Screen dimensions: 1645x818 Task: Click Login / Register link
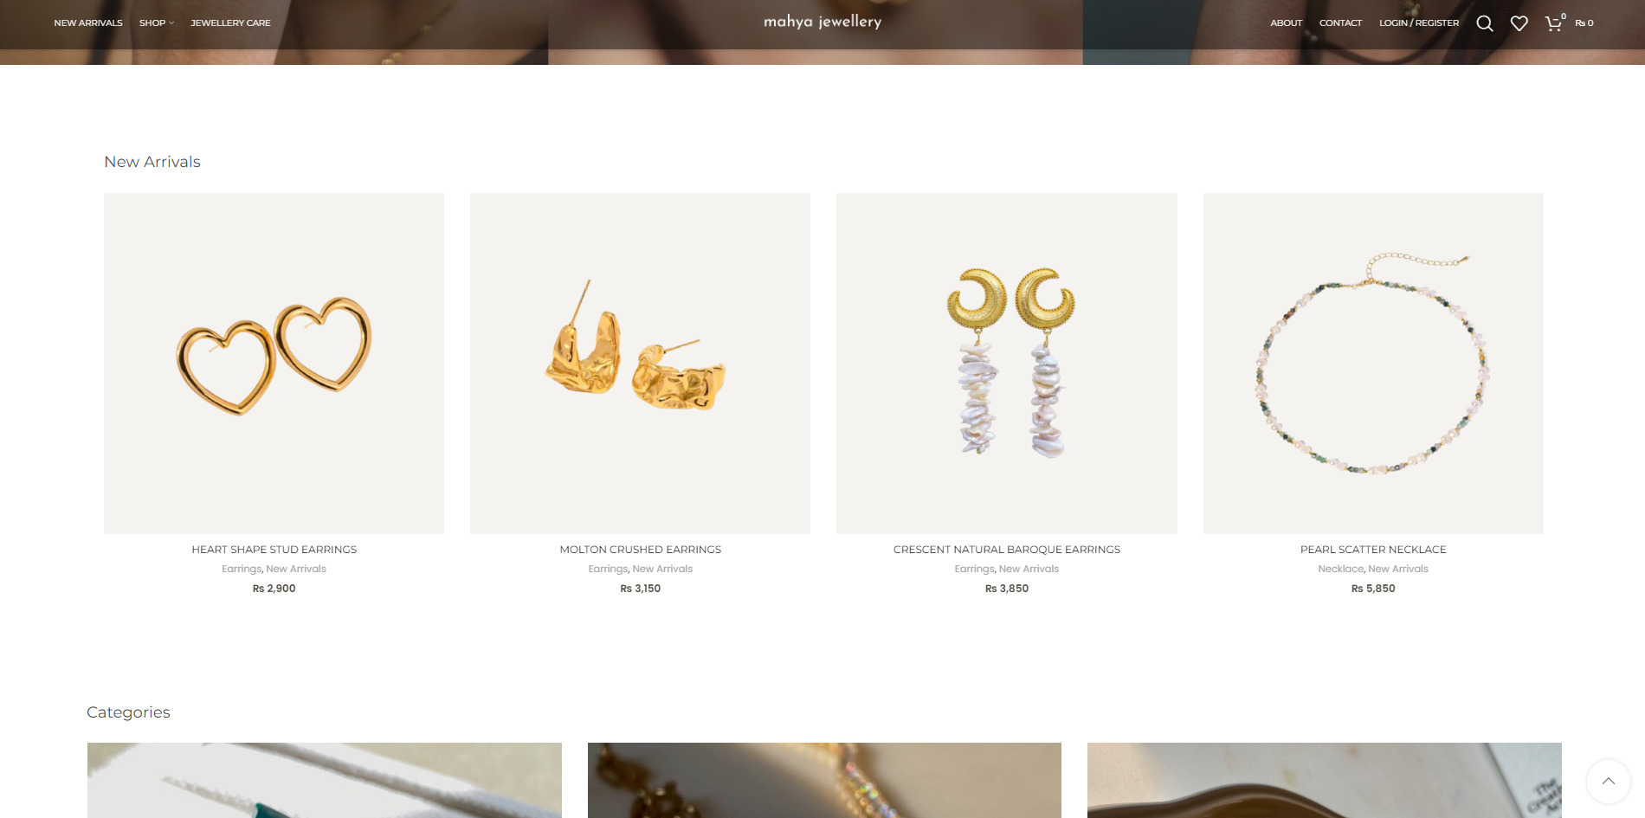[1419, 23]
